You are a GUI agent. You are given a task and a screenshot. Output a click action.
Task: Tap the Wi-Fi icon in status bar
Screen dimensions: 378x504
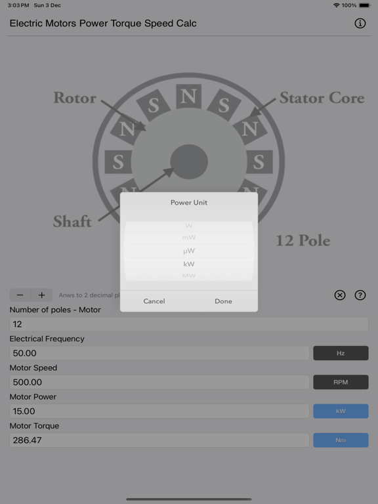pos(336,5)
